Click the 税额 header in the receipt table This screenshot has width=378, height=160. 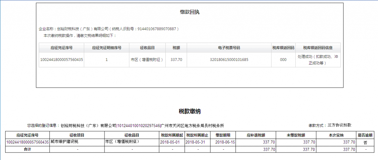[176, 48]
